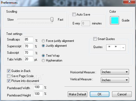Select the Hyphenation radio button
This screenshot has height=101, width=136.
43,60
